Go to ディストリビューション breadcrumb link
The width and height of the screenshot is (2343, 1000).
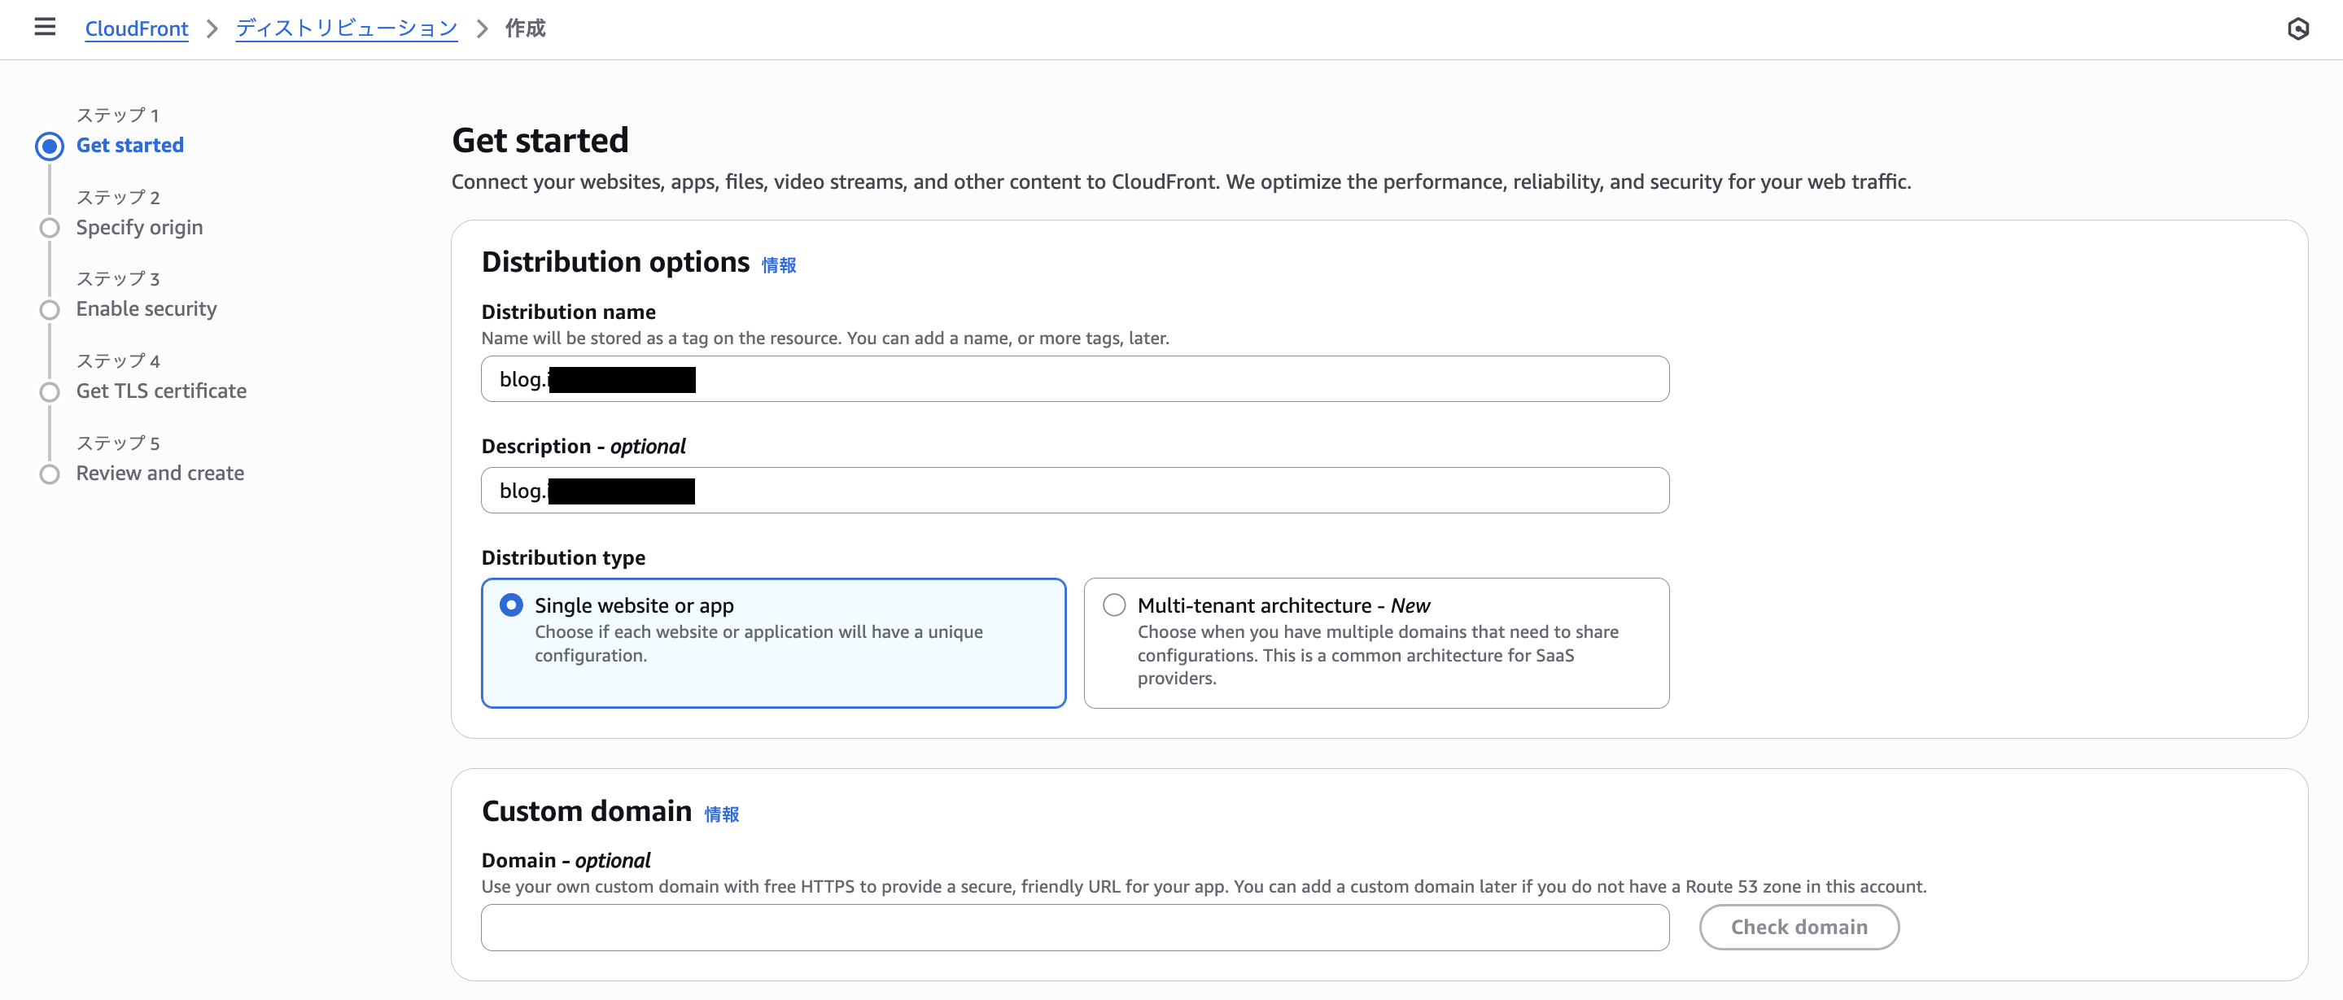[x=347, y=29]
